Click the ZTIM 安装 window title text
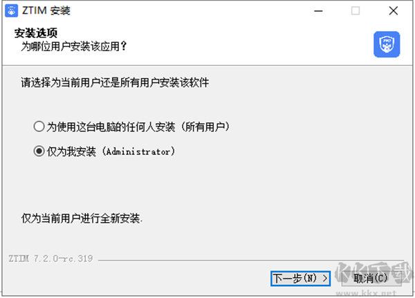The width and height of the screenshot is (415, 298). (46, 11)
